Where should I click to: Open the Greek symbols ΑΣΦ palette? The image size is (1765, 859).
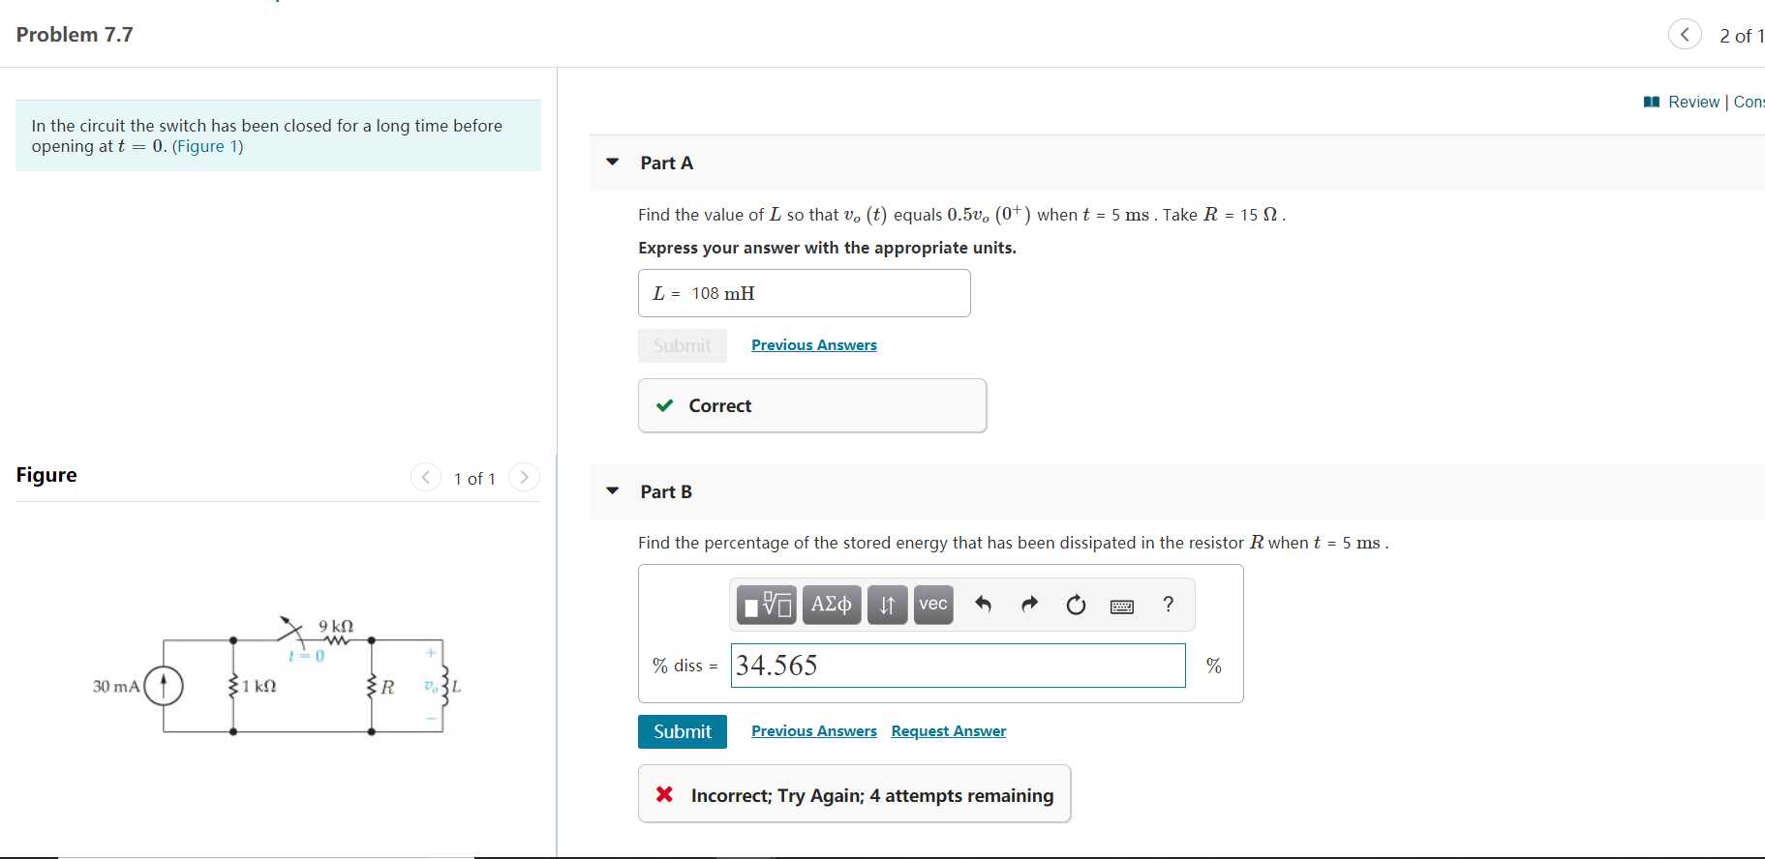[831, 605]
